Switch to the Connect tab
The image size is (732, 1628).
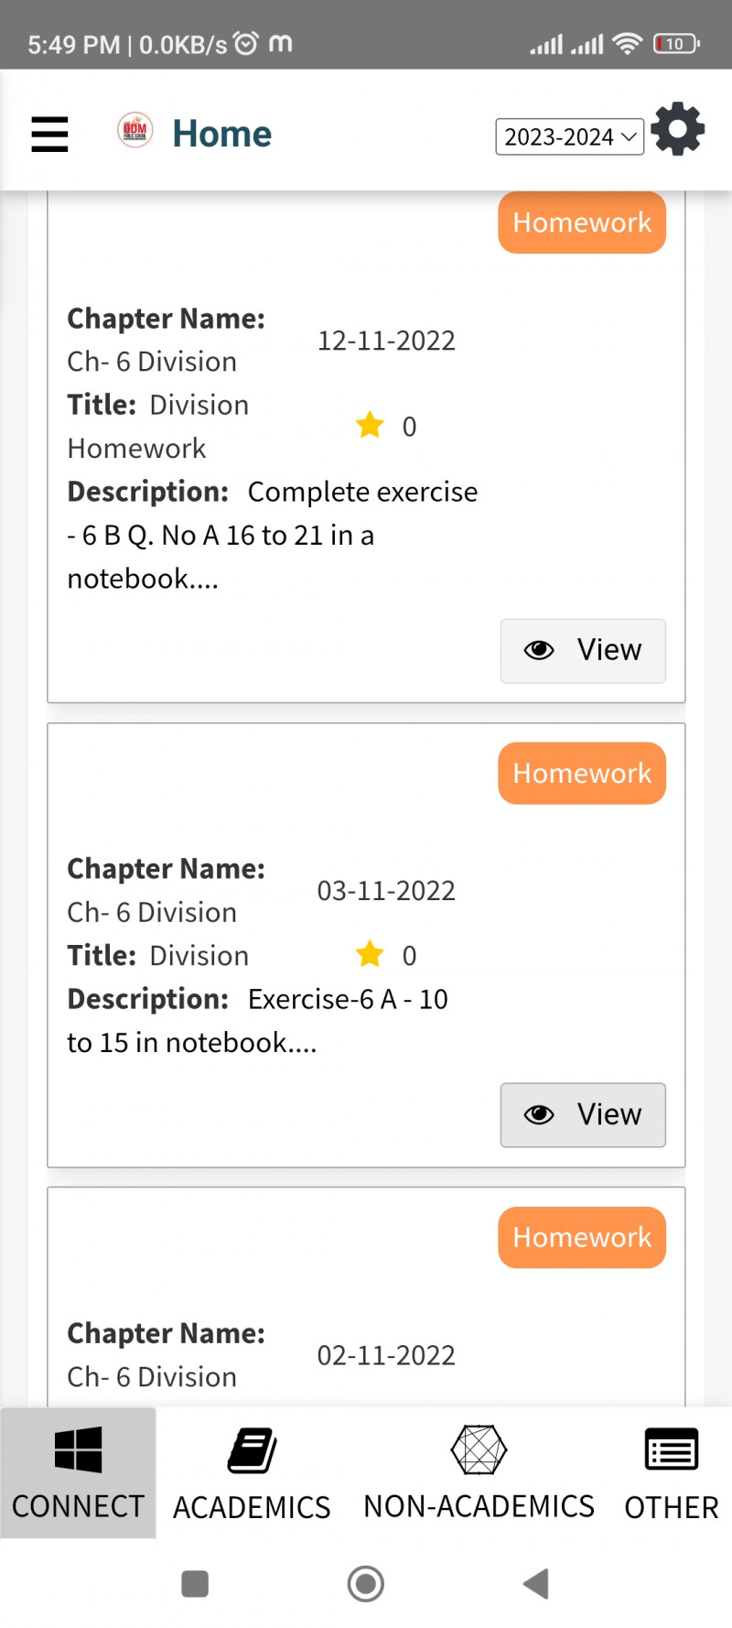pyautogui.click(x=78, y=1472)
